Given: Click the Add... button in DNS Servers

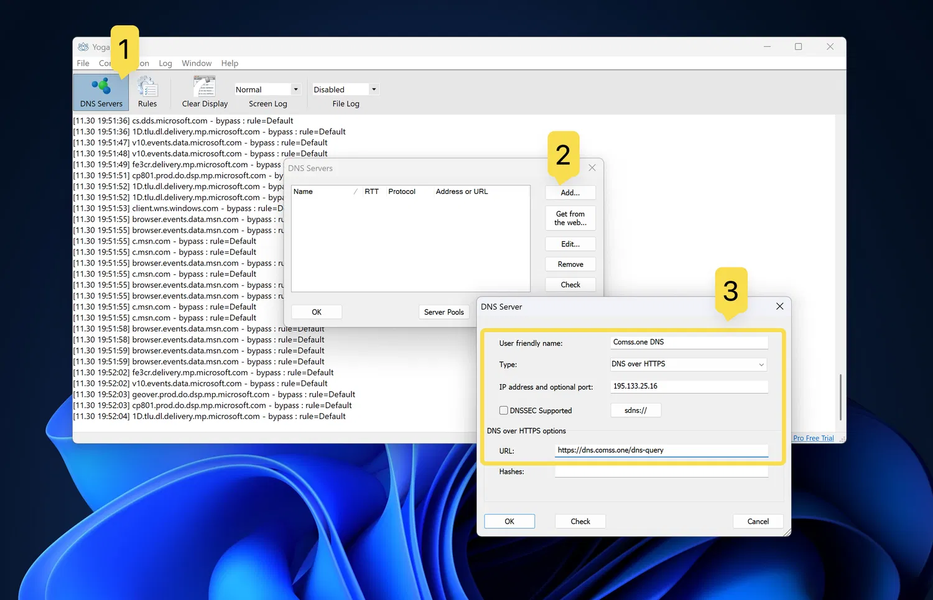Looking at the screenshot, I should (x=570, y=193).
